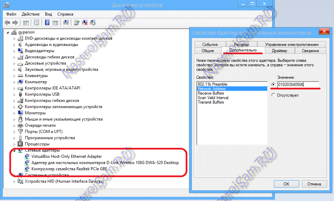Screen dimensions: 334x201
Task: Open the Действие menu
Action: [x=30, y=14]
